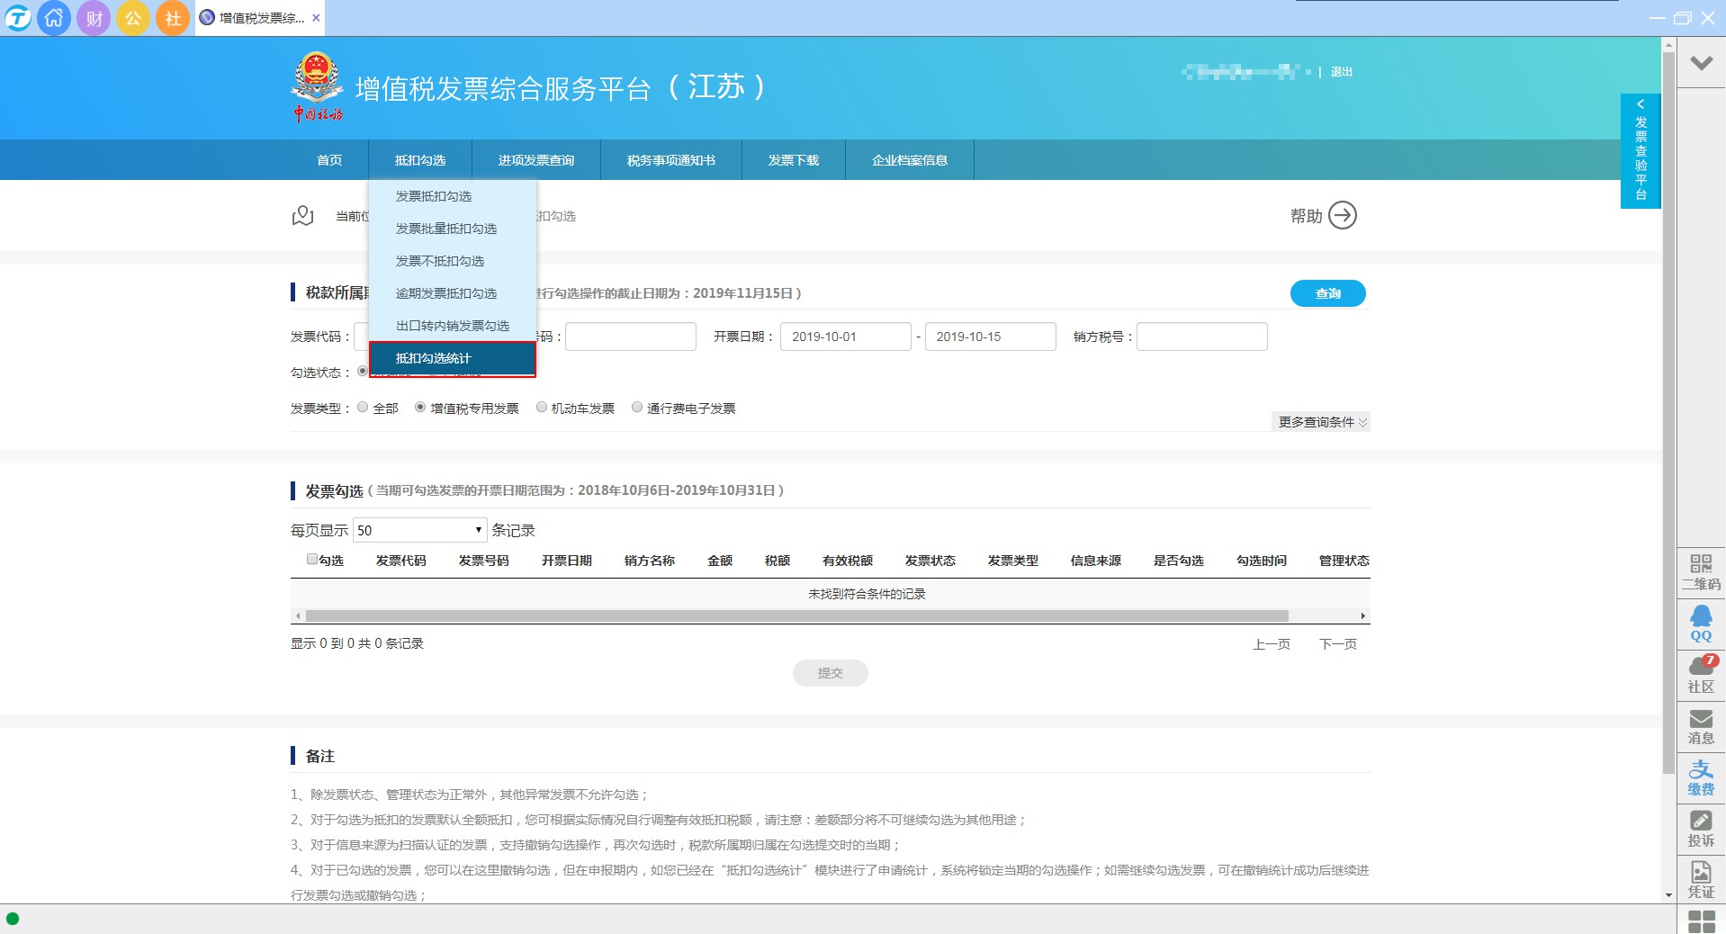Open the 凭证 voucher icon
The height and width of the screenshot is (934, 1726).
(1700, 879)
